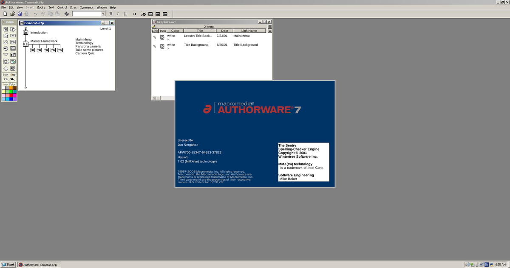The width and height of the screenshot is (510, 268).
Task: Click left arrow of library horizontal scrollbar
Action: coord(155,98)
